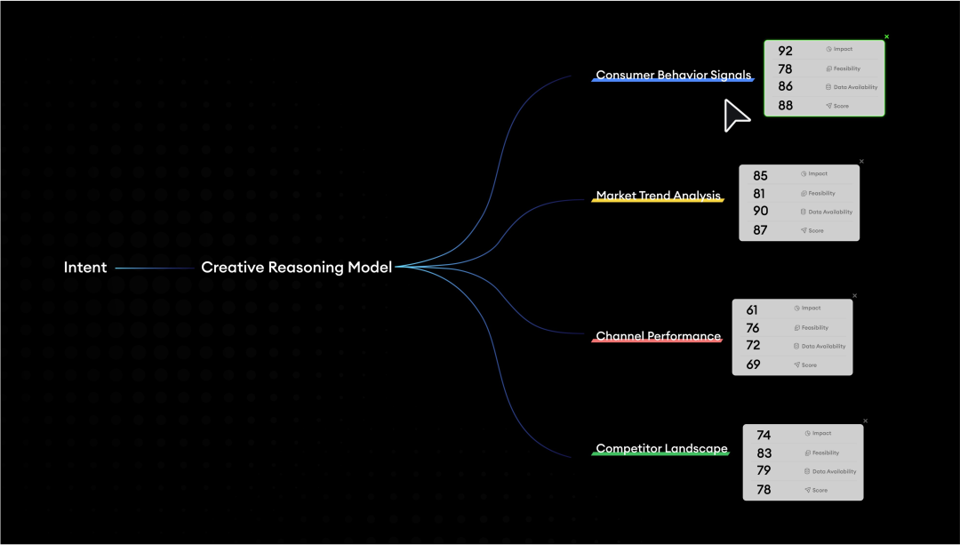Open the Channel Performance branch
The height and width of the screenshot is (545, 960).
coord(658,336)
